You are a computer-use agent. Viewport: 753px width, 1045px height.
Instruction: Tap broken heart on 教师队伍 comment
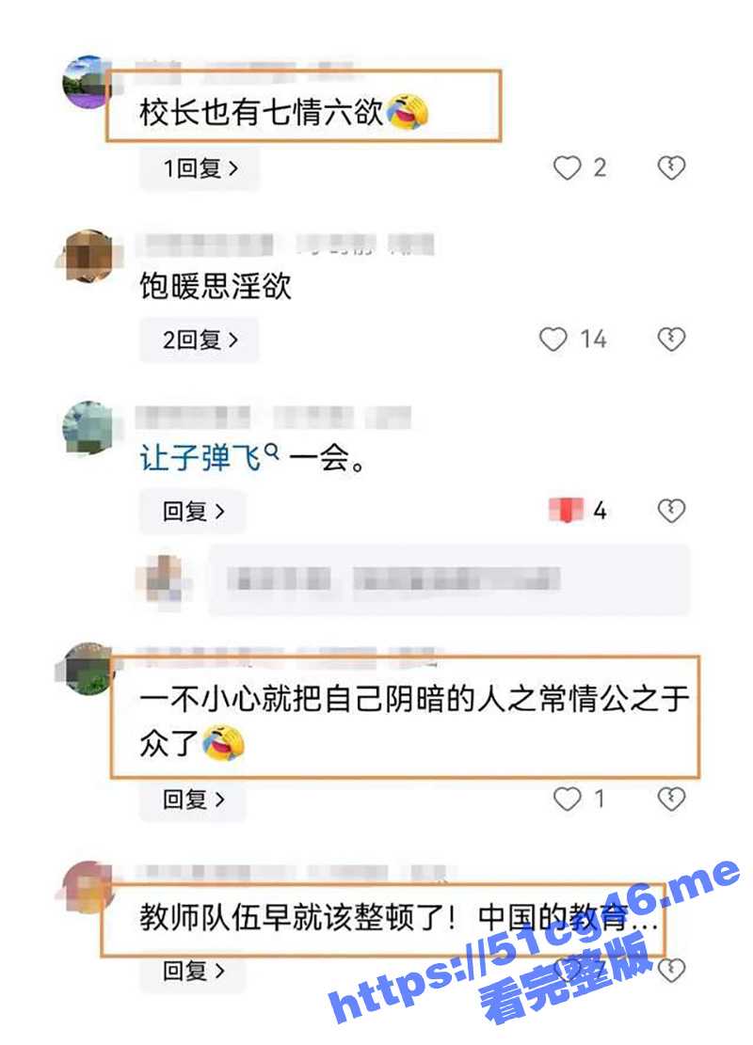(x=671, y=970)
